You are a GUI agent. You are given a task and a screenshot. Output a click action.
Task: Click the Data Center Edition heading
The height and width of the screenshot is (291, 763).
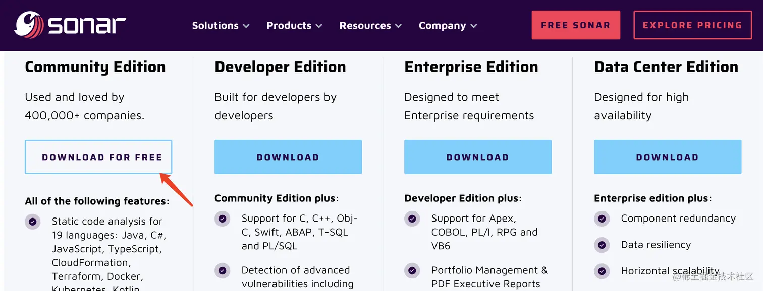[666, 67]
